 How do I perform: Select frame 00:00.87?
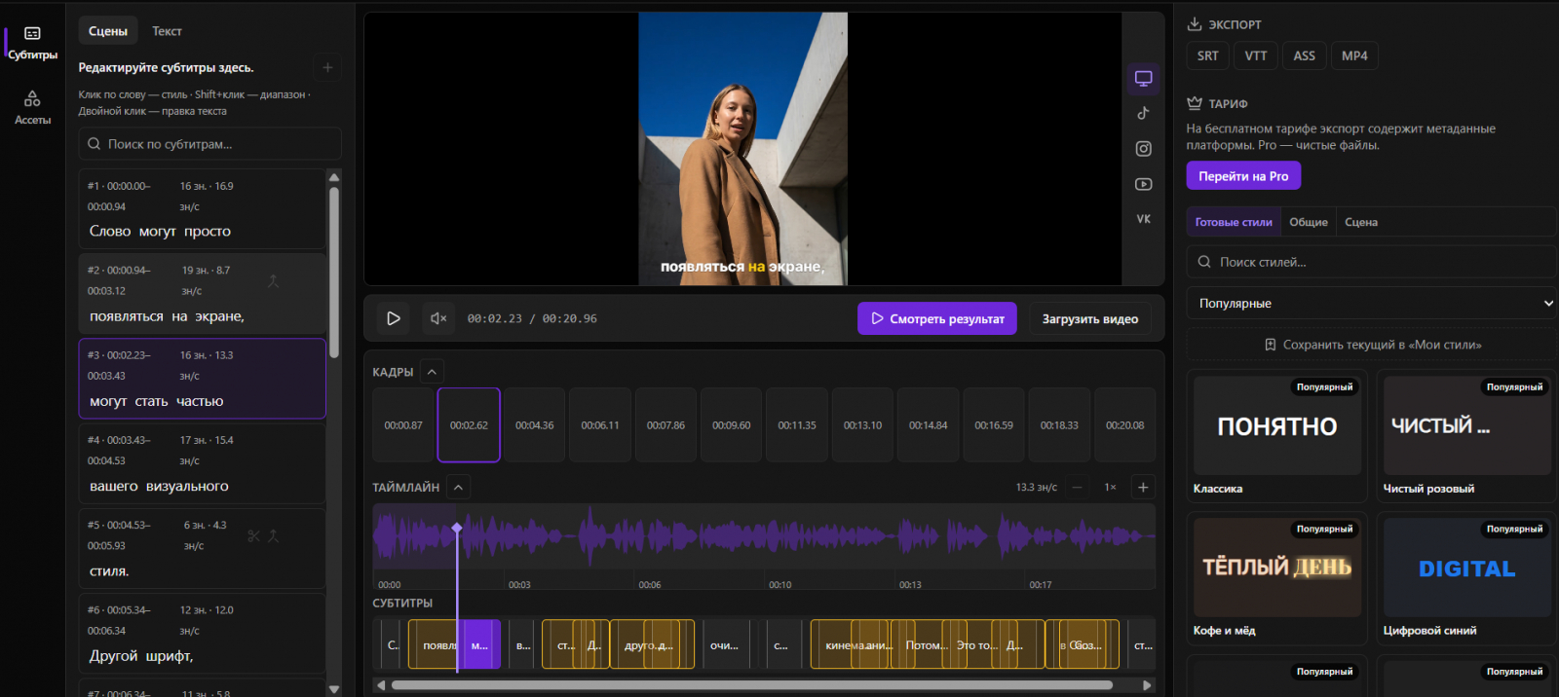403,425
